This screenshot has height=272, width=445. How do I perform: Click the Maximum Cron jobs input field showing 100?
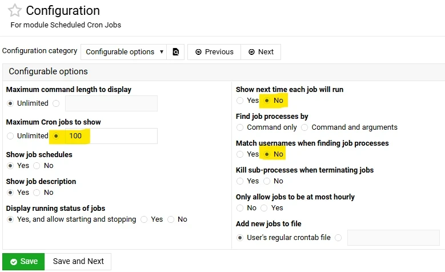(111, 136)
